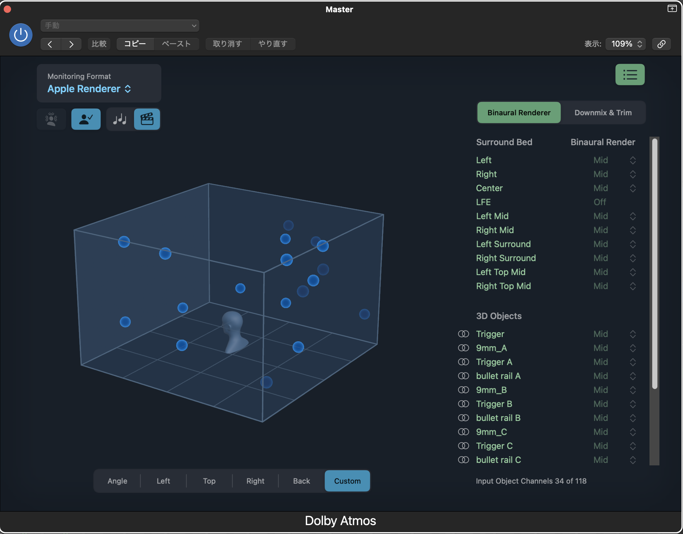Image resolution: width=683 pixels, height=534 pixels.
Task: Select the Top view
Action: click(x=209, y=481)
